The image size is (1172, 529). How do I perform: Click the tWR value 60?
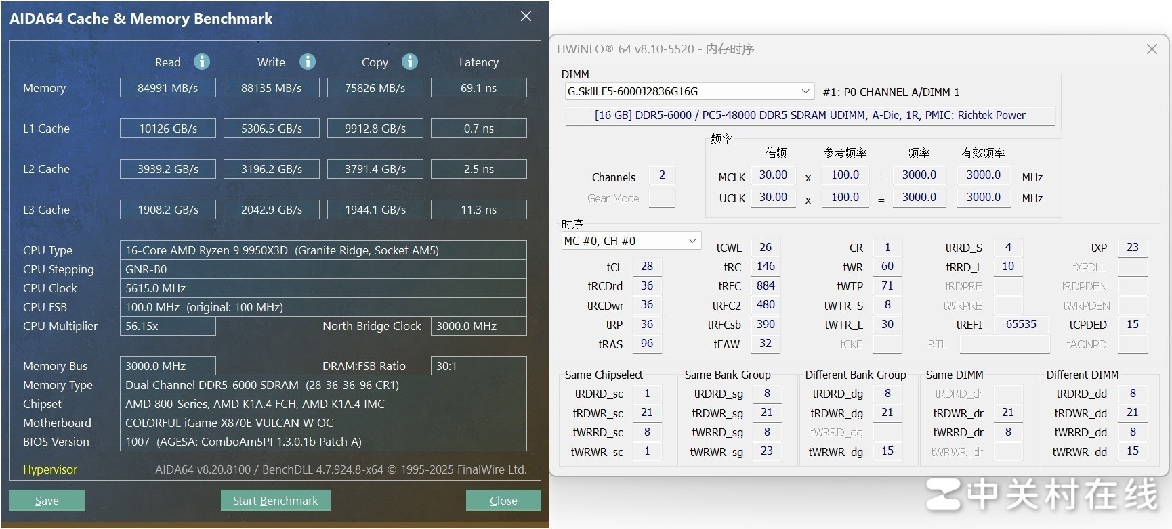[887, 267]
